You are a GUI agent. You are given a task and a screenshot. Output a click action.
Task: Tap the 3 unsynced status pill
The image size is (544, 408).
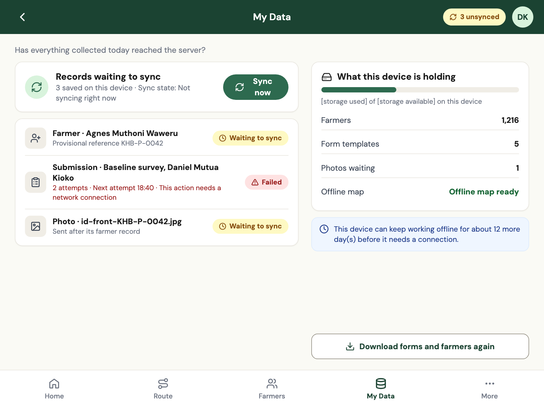tap(474, 17)
